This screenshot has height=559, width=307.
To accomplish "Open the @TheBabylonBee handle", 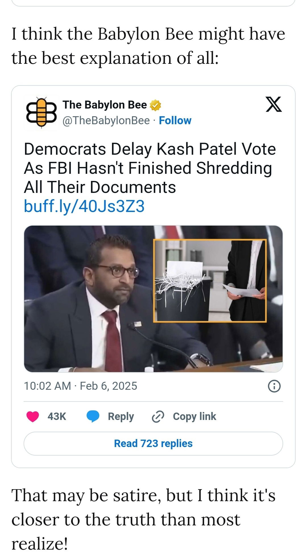I will coord(106,121).
